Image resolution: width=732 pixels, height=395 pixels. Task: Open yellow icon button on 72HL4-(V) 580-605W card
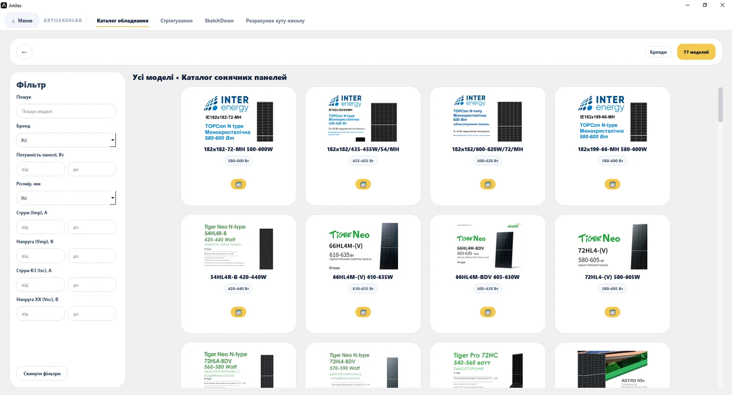[x=613, y=312]
